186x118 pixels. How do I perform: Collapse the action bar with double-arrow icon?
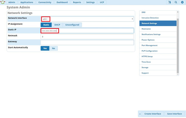click(x=140, y=114)
